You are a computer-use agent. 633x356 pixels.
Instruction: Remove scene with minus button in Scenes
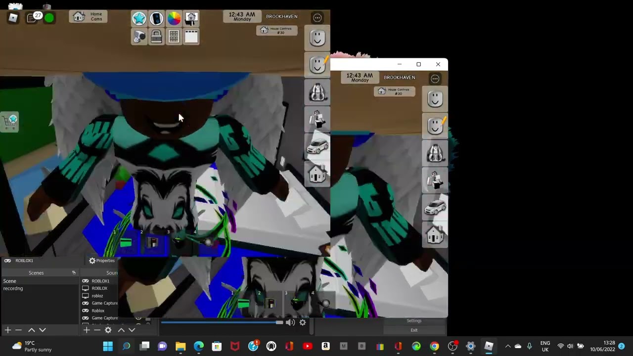click(x=18, y=330)
